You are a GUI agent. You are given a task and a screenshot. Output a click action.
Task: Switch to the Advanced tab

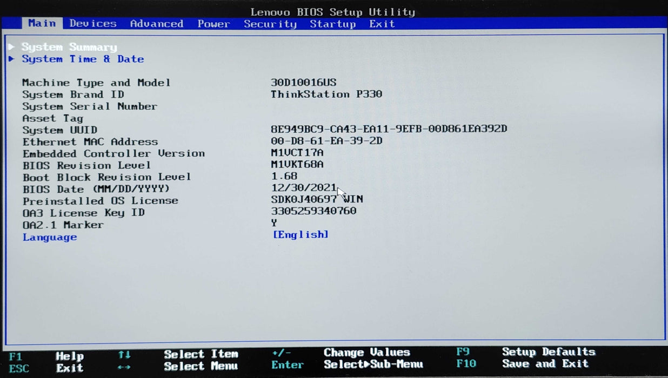[157, 24]
